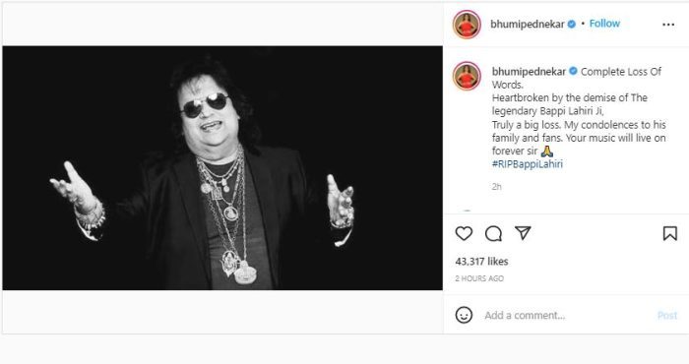Open bhumipednekar's profile picture in header
This screenshot has height=364, width=689.
(x=467, y=25)
